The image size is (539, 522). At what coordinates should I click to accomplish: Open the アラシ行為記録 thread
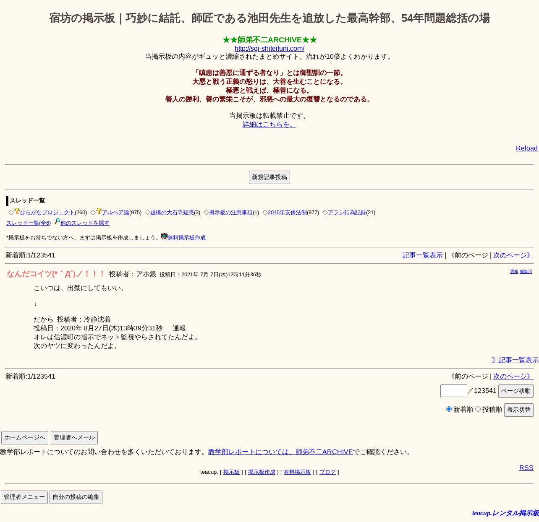347,213
